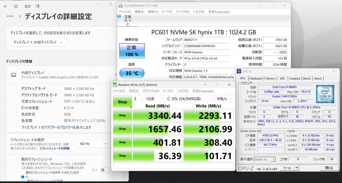342x183 pixels.
Task: Open CrystalDiskInfo Function menu
Action: [x=153, y=12]
